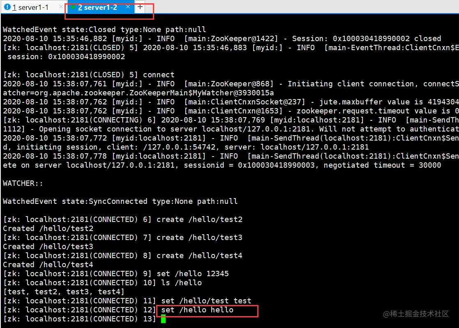Click the 'connect' command at prompt 5
Viewport: 459px width, 328px height.
[158, 75]
